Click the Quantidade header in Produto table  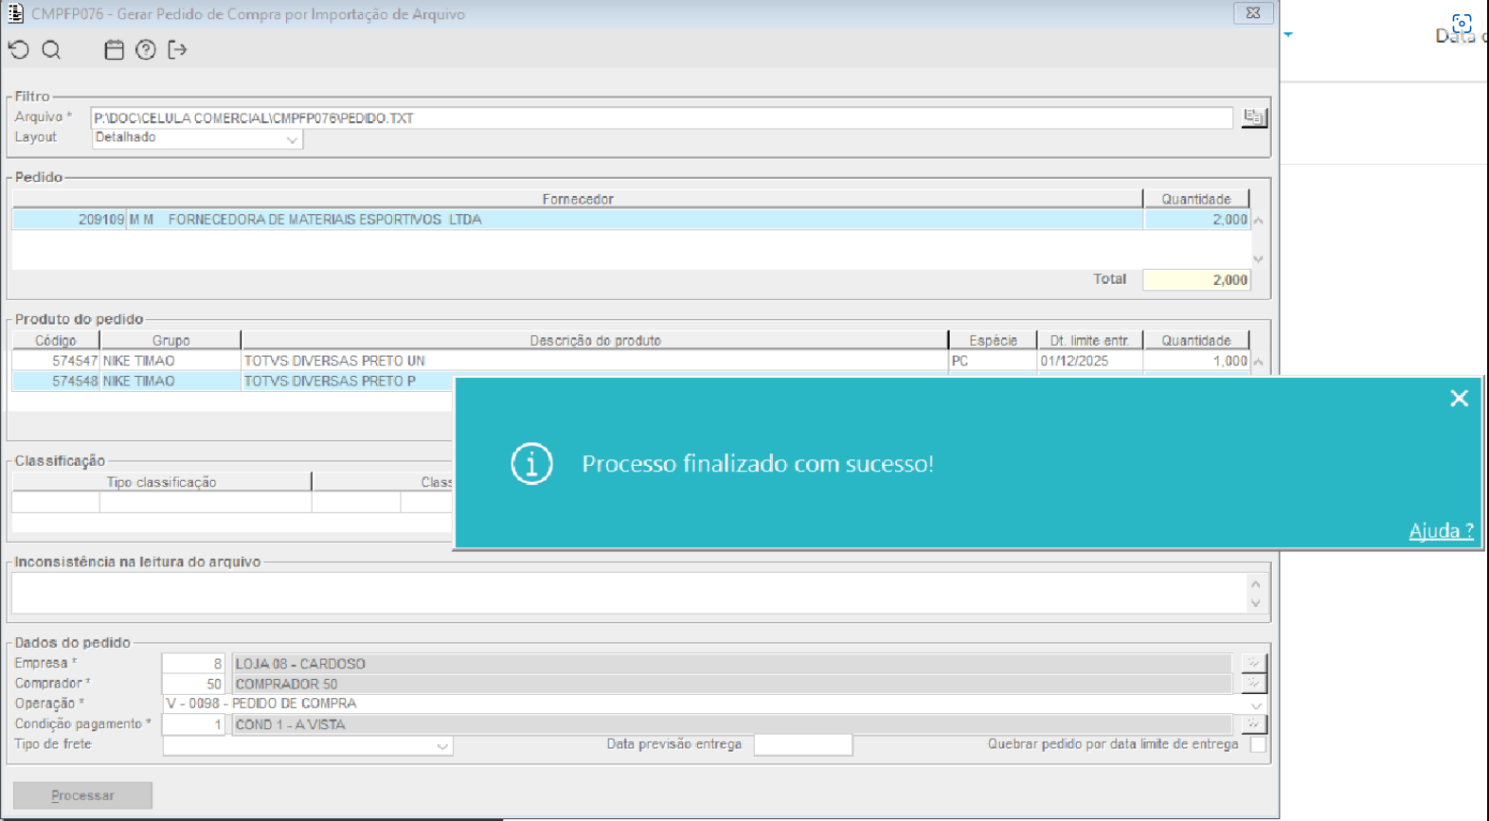pos(1196,340)
